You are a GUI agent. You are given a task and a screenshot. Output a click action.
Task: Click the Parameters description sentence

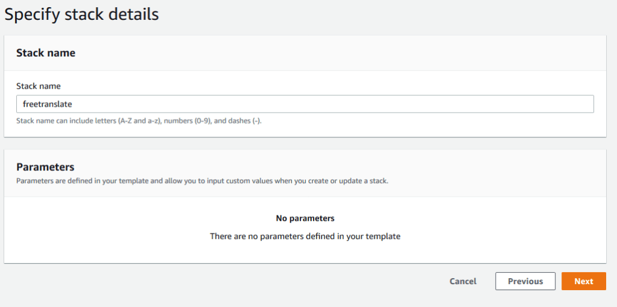coord(202,180)
